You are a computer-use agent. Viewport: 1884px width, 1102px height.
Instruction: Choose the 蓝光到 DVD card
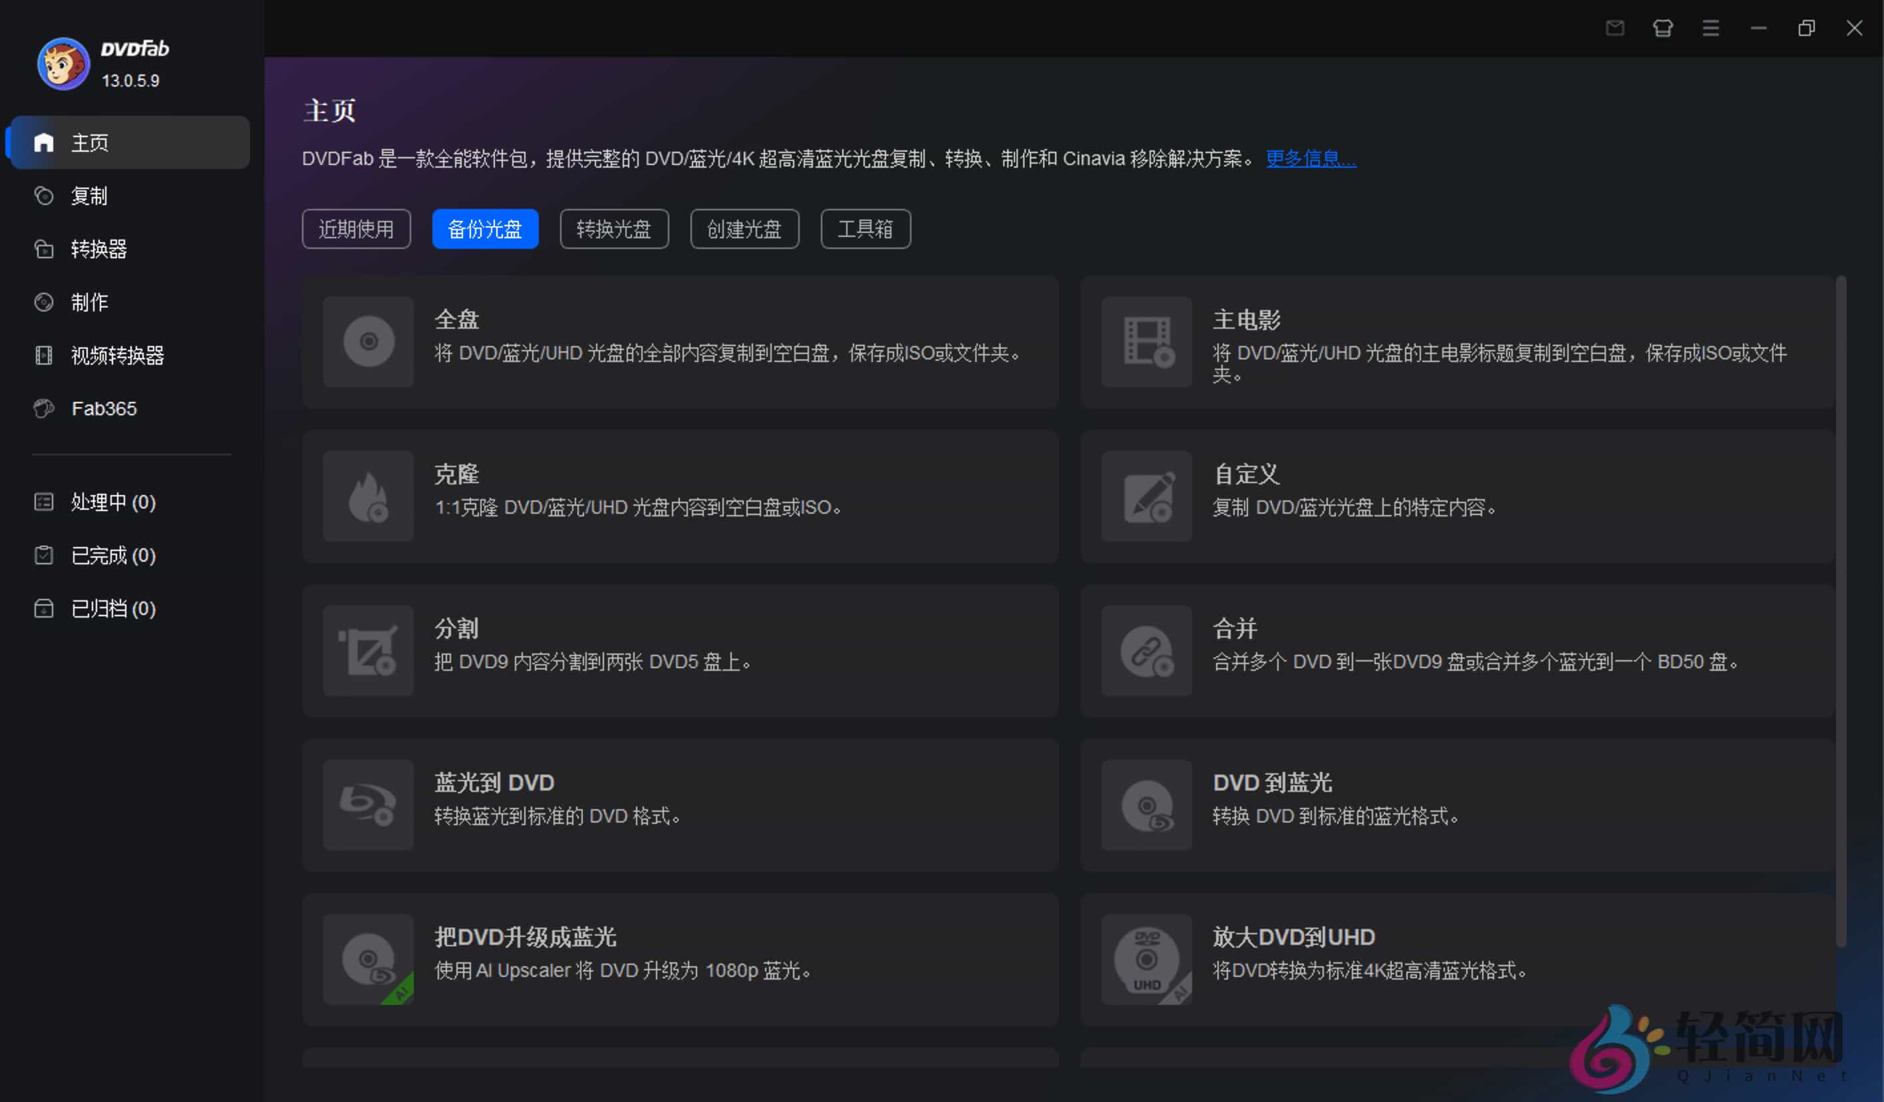pyautogui.click(x=681, y=805)
